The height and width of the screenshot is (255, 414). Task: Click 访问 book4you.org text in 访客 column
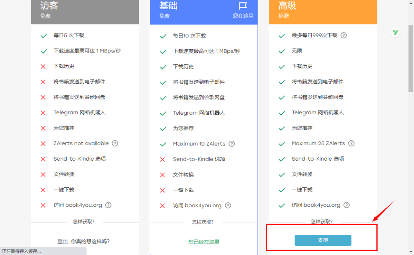click(78, 205)
